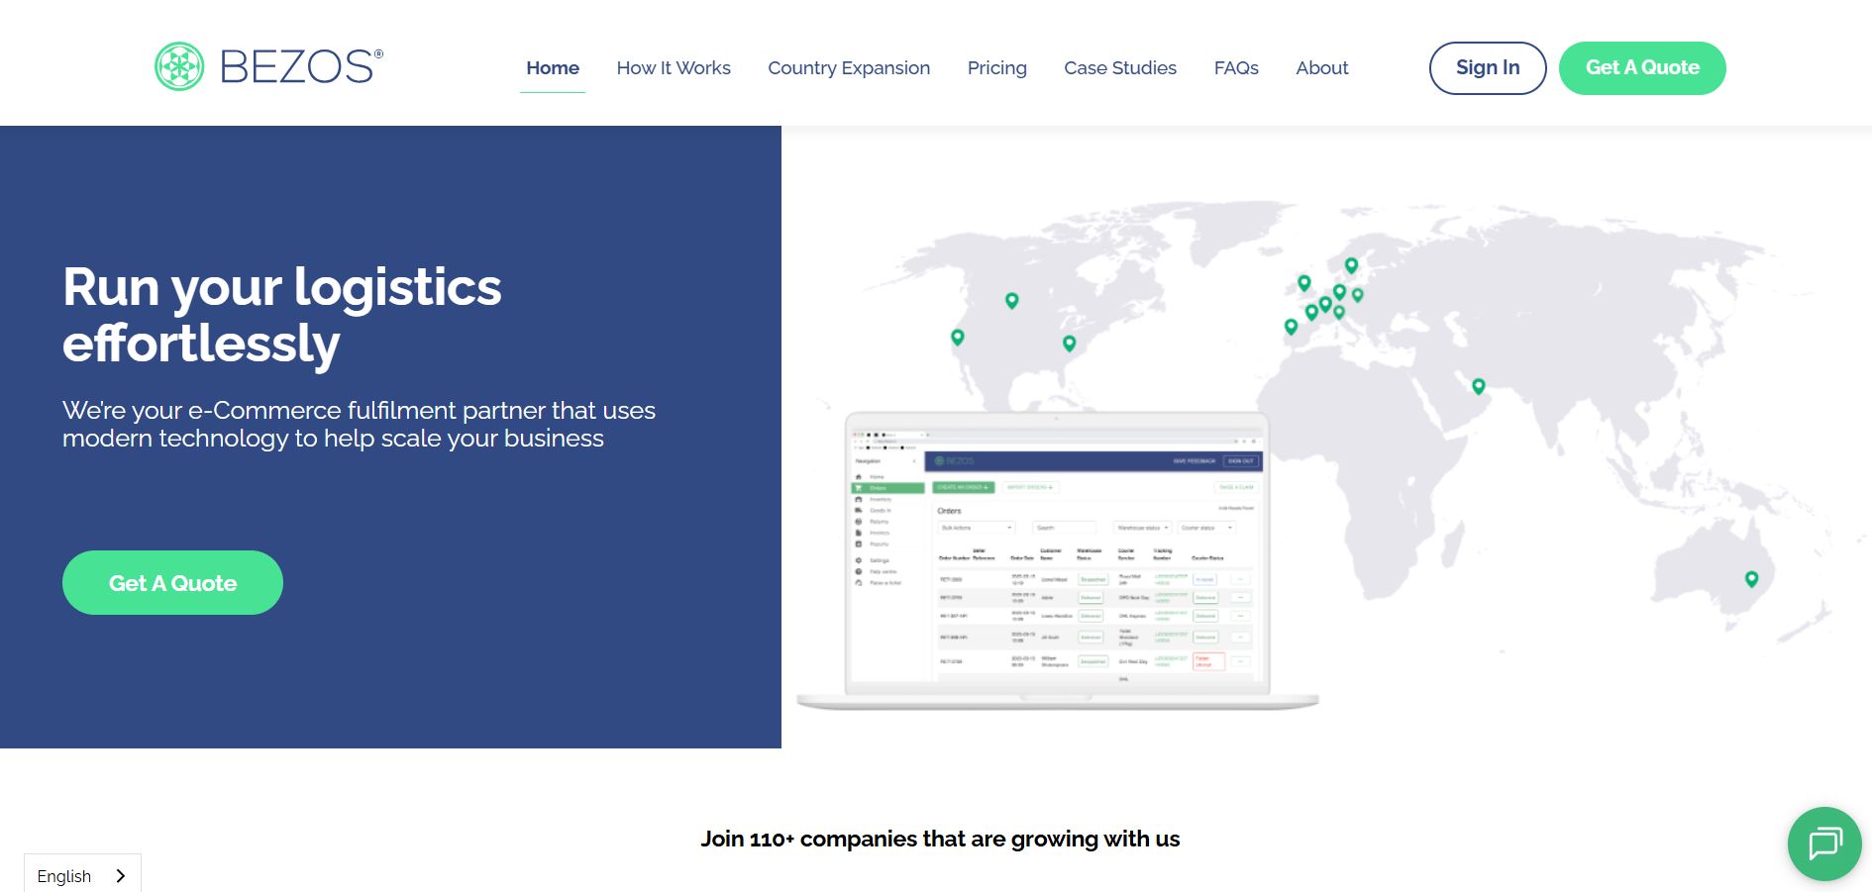Select the Home nav tab
Screen dimensions: 1872x892
click(552, 68)
